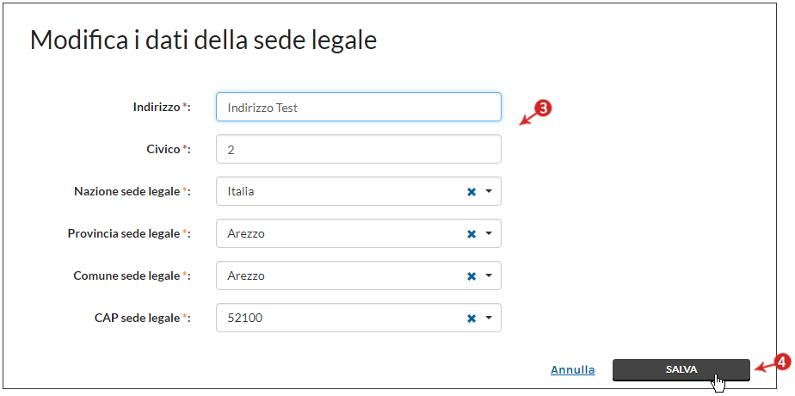Screen dimensions: 795x396
Task: Focus the Indirizzo field containing Indirizzo Test
Action: click(x=359, y=107)
